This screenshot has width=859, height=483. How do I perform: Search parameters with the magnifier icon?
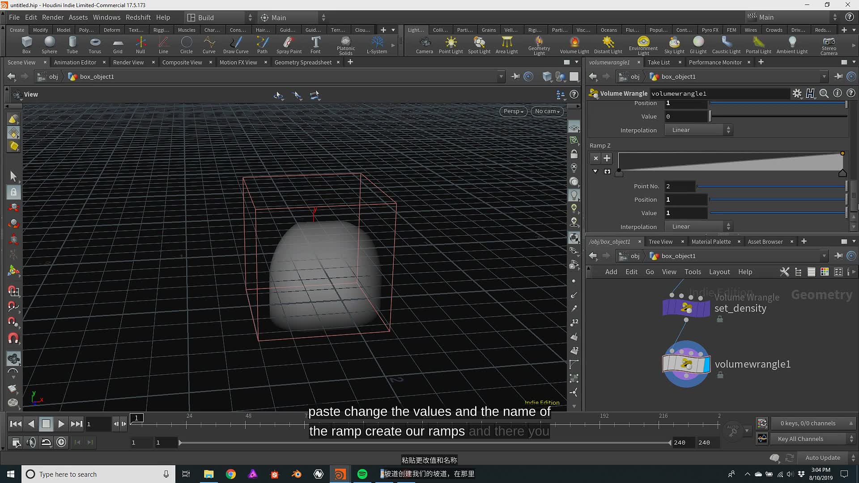pos(824,93)
